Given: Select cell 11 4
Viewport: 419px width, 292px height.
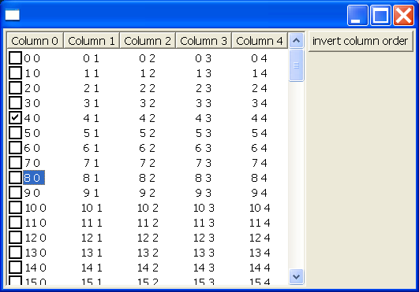Looking at the screenshot, I should pyautogui.click(x=260, y=223).
